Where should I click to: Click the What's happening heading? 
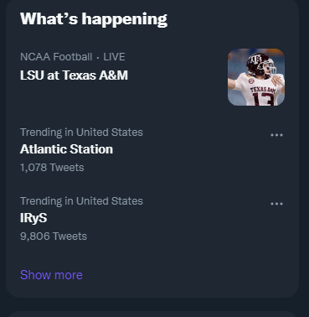(94, 19)
